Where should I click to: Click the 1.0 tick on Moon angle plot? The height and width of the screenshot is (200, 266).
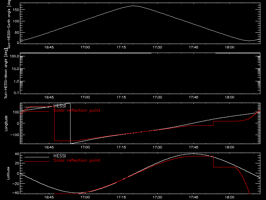click(16, 81)
